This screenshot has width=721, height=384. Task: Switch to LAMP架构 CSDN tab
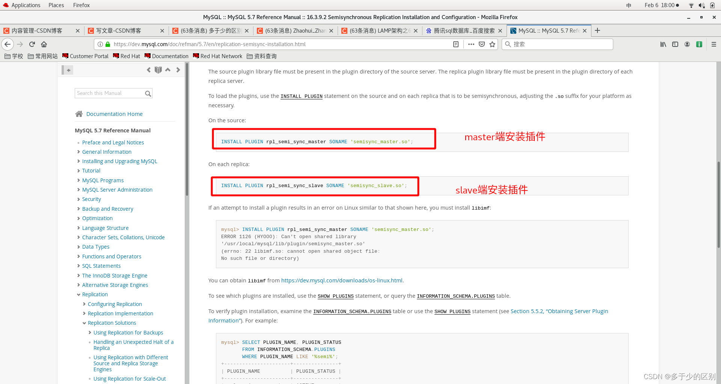pos(380,31)
